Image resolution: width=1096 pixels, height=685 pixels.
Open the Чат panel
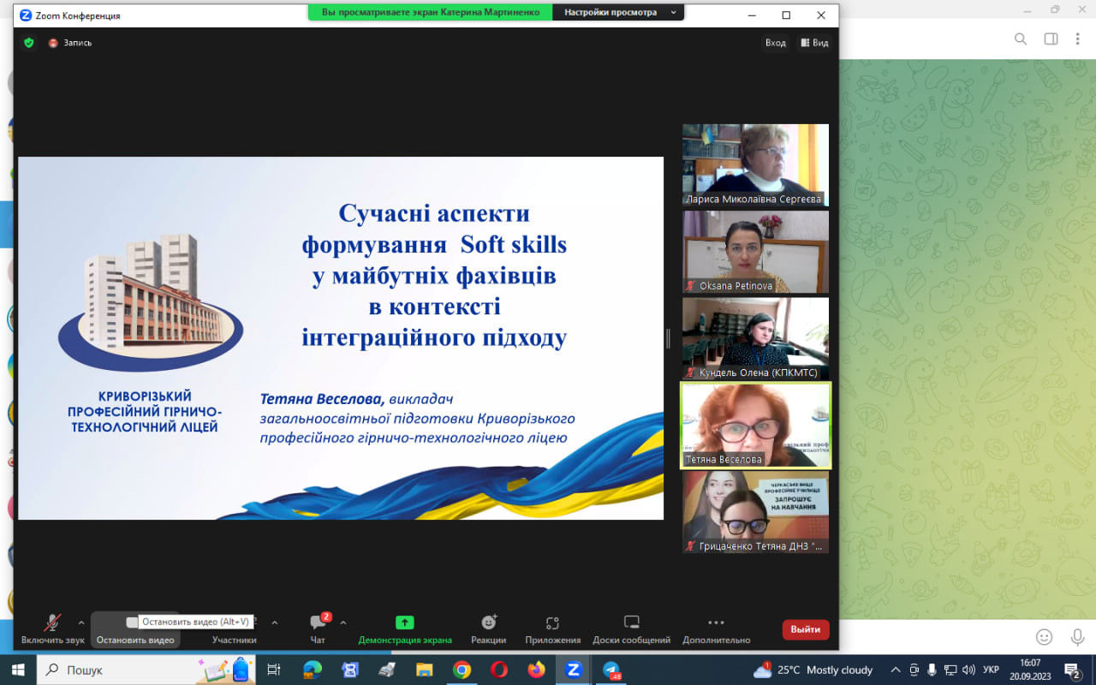click(x=318, y=628)
